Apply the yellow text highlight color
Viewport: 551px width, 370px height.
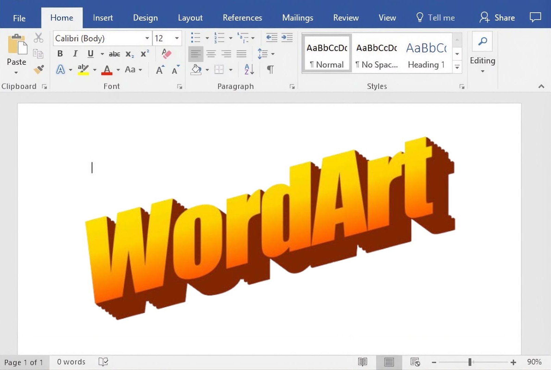[83, 70]
